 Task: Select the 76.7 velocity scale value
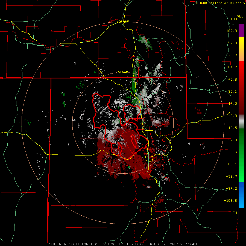pyautogui.click(x=233, y=55)
